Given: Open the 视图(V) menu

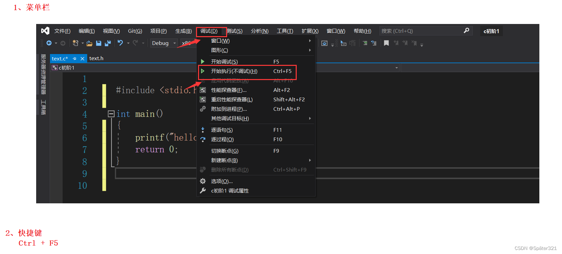Looking at the screenshot, I should coord(112,31).
